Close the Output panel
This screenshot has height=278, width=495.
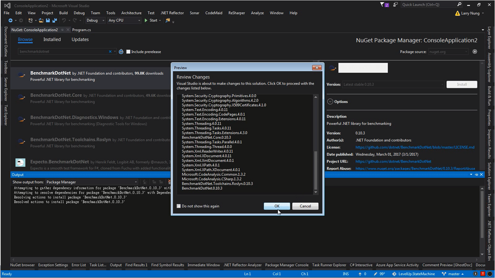coord(481,175)
